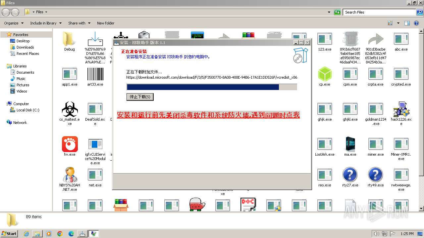The height and width of the screenshot is (238, 424).
Task: Click the red underlined Chinese help link
Action: point(208,115)
